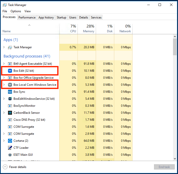178x174 pixels.
Task: Open the File menu
Action: coord(5,11)
